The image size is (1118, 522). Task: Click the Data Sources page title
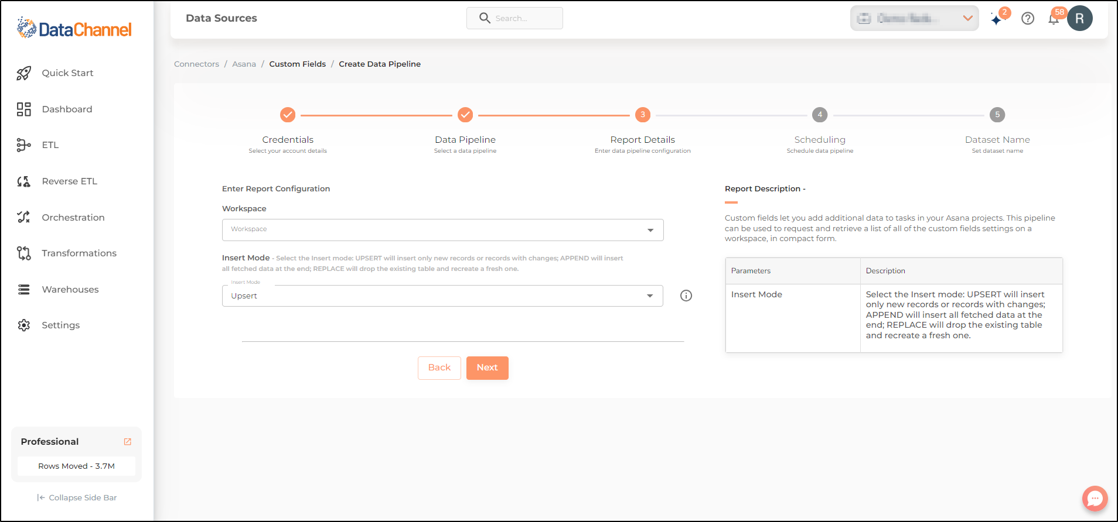coord(221,18)
